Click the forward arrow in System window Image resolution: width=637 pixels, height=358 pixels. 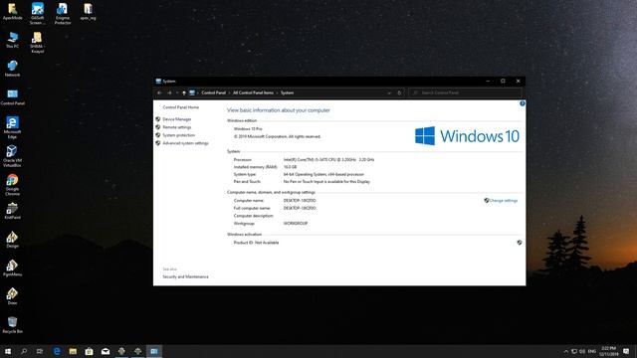pos(169,92)
